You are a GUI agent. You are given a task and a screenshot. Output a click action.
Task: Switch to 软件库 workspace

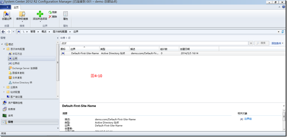click(x=30, y=109)
